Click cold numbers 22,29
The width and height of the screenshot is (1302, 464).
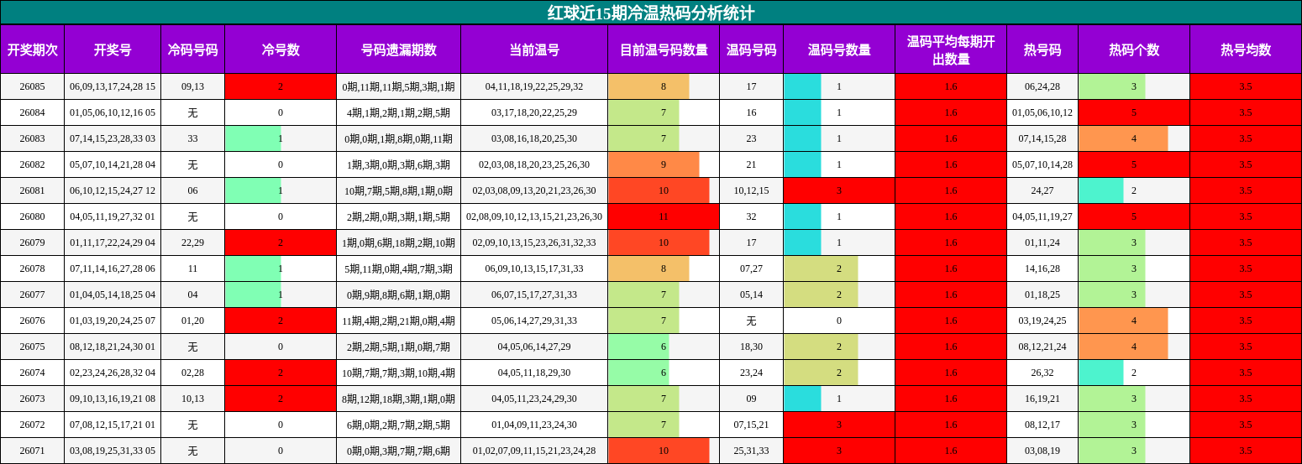click(x=192, y=242)
